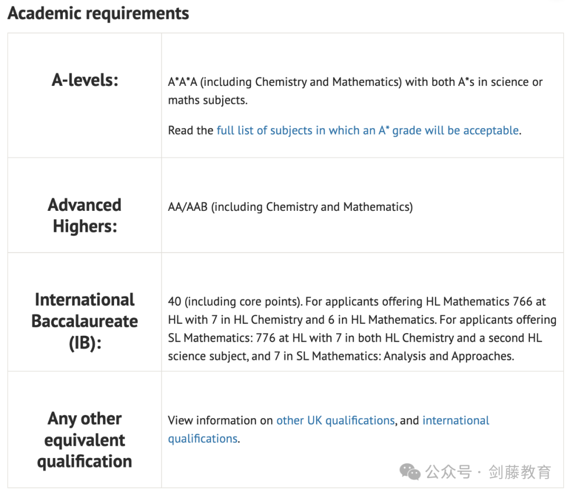
Task: Click the word 'qualifications.' on second link line
Action: [x=204, y=439]
